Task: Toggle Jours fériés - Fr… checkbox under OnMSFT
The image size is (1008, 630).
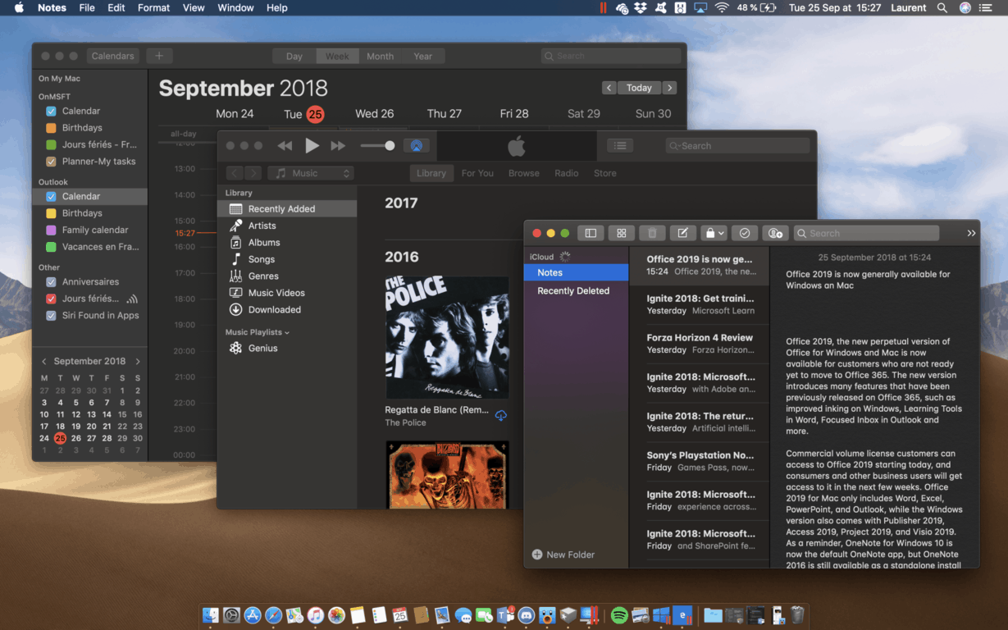Action: pyautogui.click(x=52, y=144)
